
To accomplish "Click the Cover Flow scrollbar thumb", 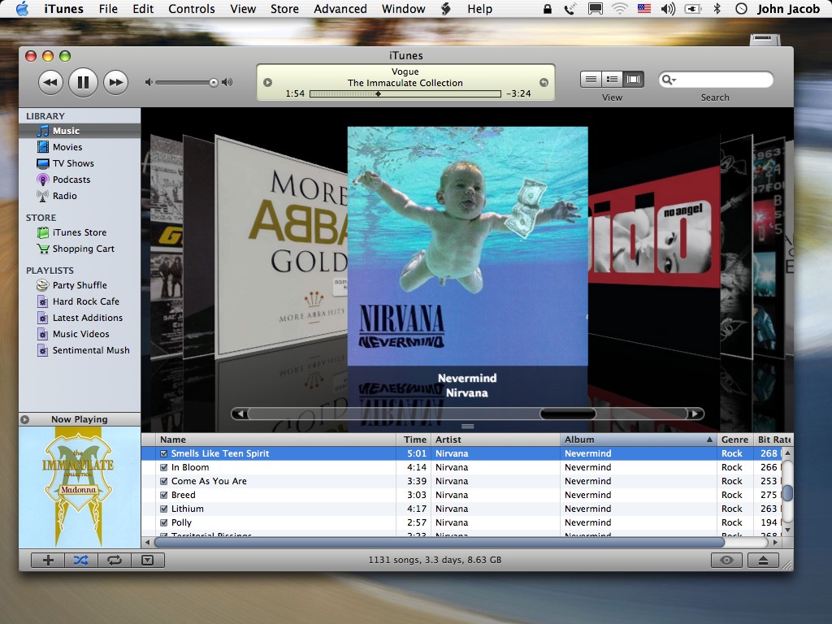I will 568,414.
